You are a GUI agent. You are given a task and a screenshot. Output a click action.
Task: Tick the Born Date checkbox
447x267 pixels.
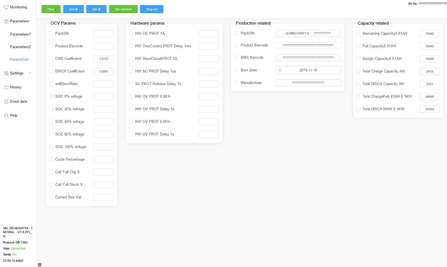coord(236,70)
